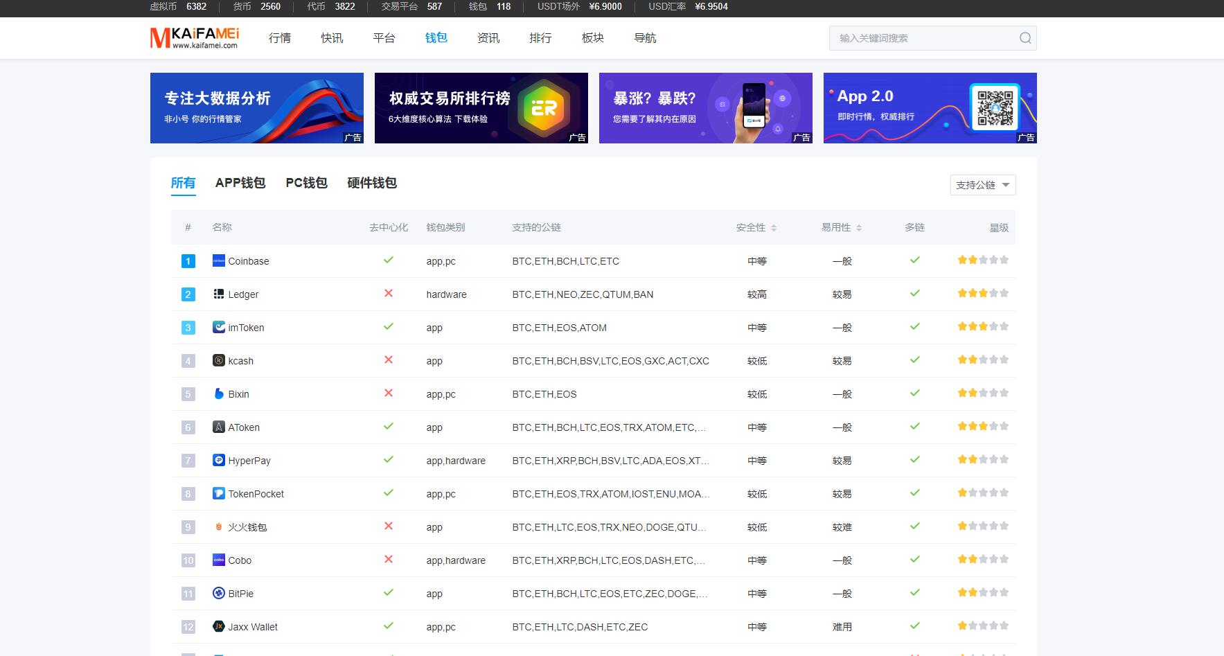This screenshot has height=656, width=1224.
Task: Click the Bixin wallet logo icon
Action: (218, 393)
